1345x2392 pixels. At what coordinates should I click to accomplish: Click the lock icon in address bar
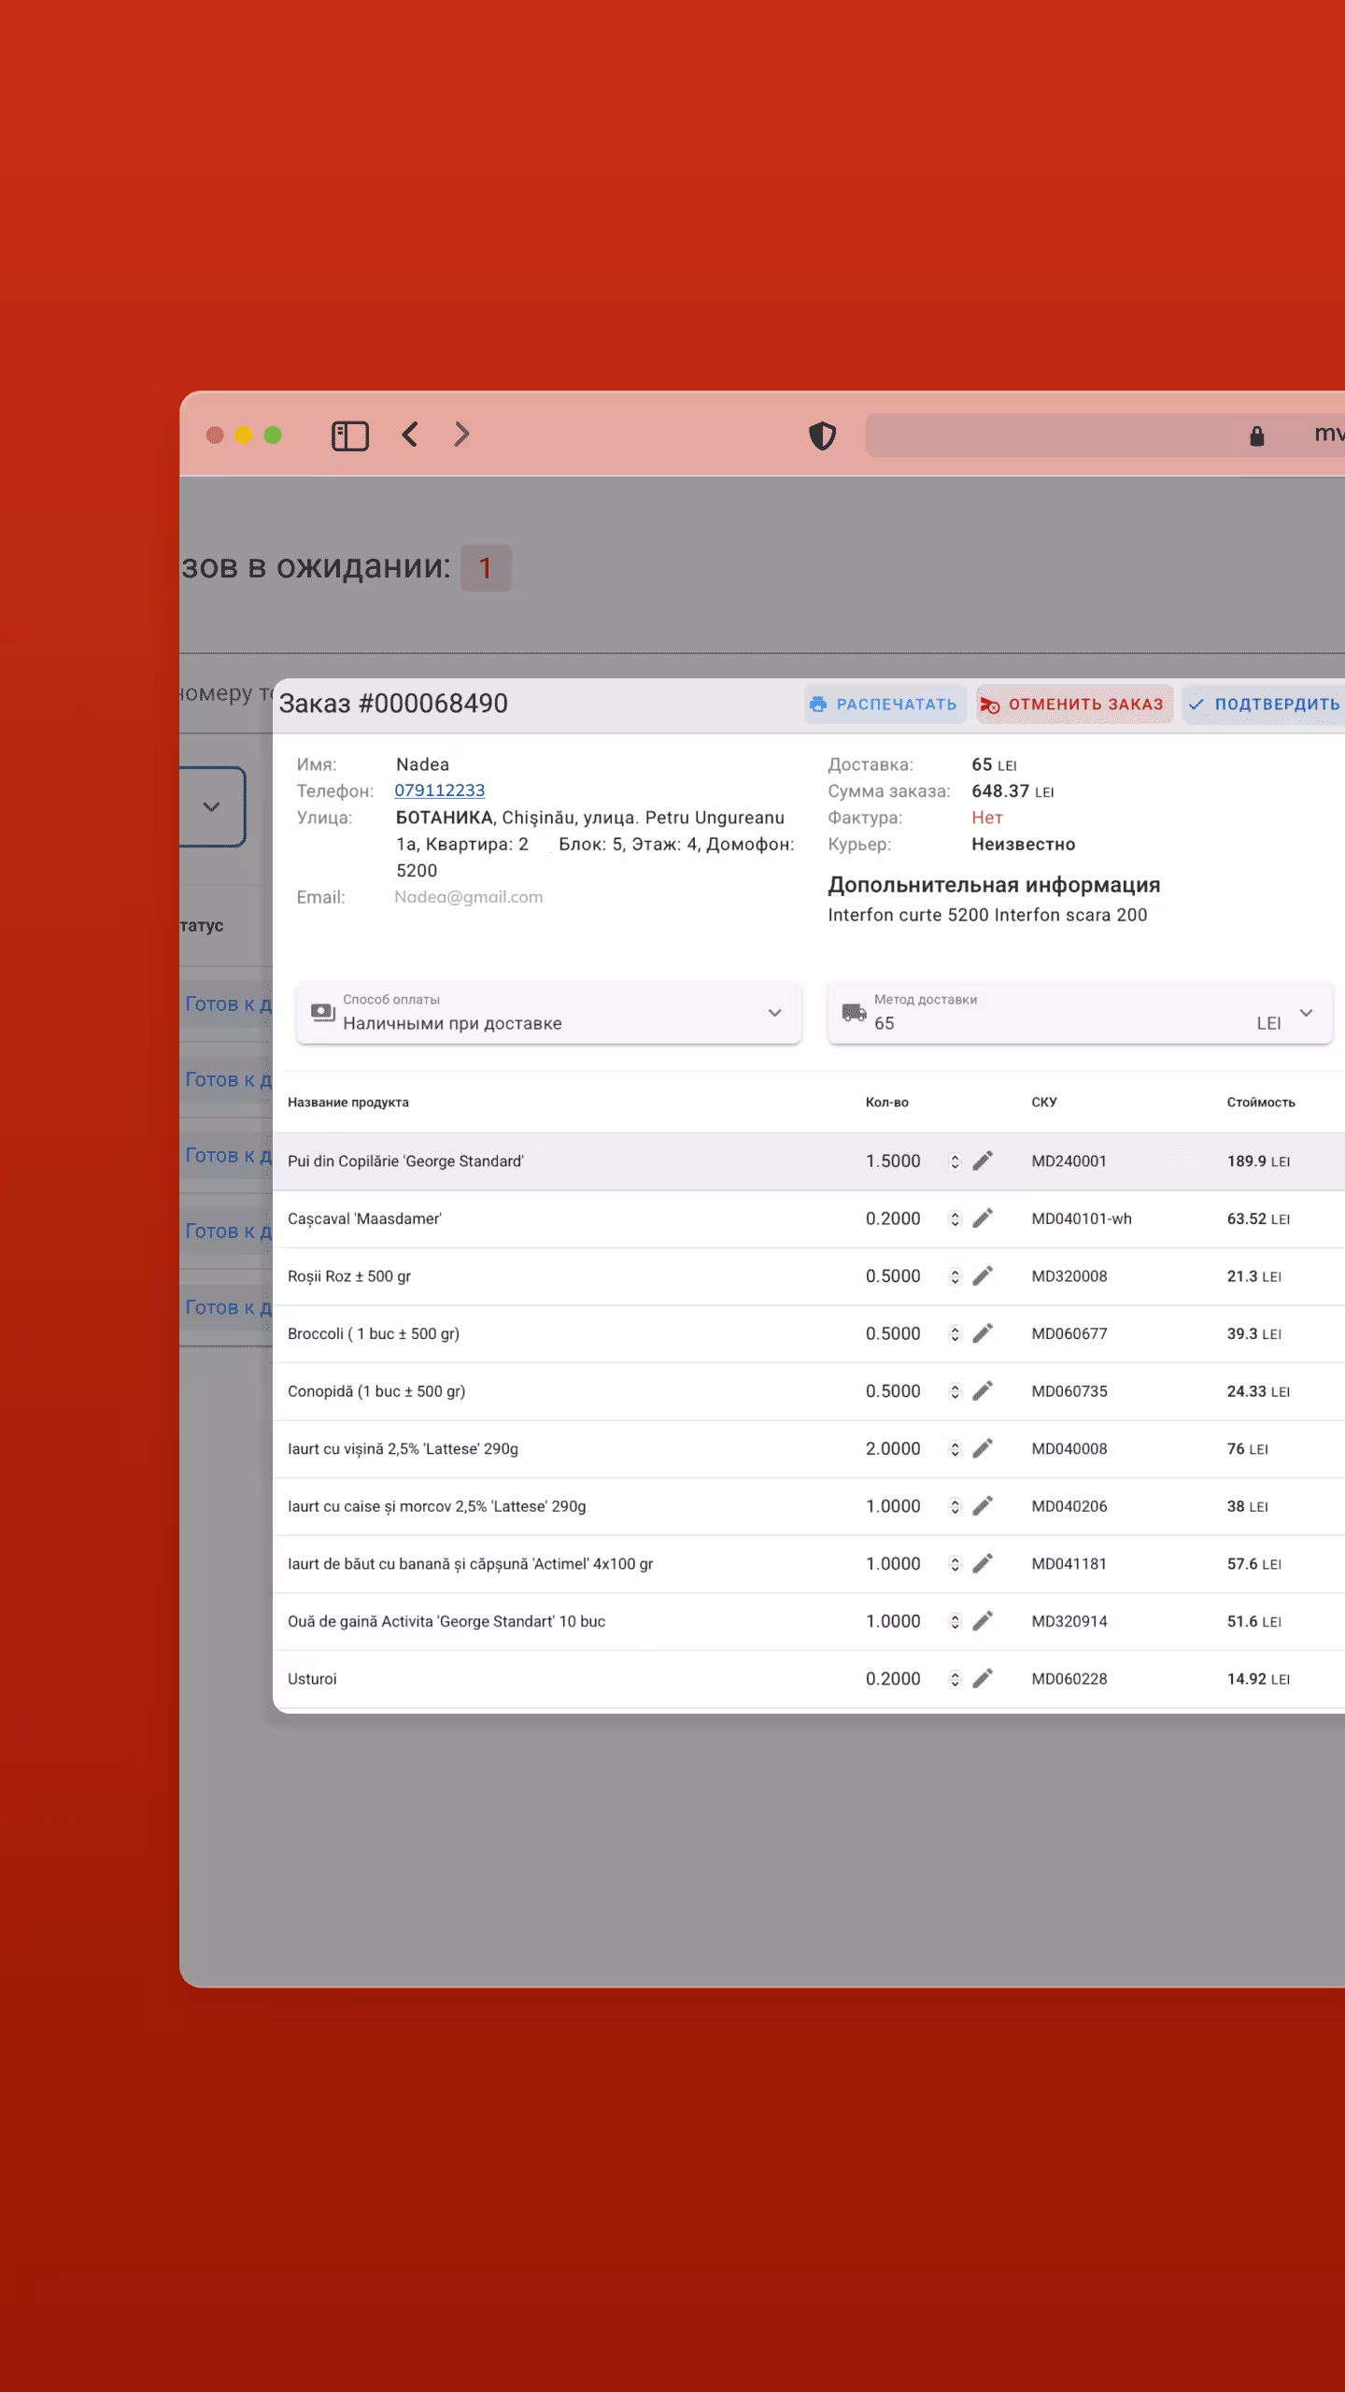1256,436
